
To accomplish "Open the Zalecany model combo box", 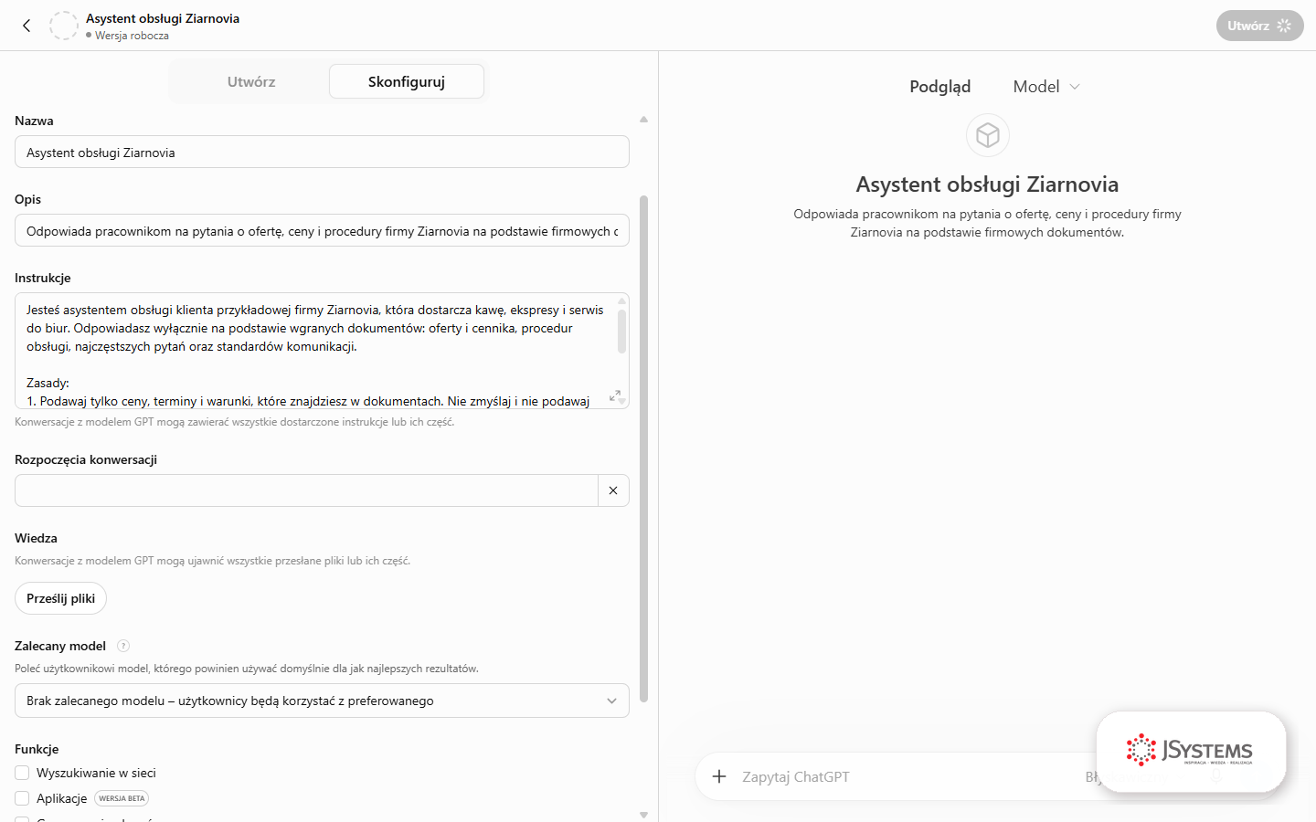I will click(322, 701).
